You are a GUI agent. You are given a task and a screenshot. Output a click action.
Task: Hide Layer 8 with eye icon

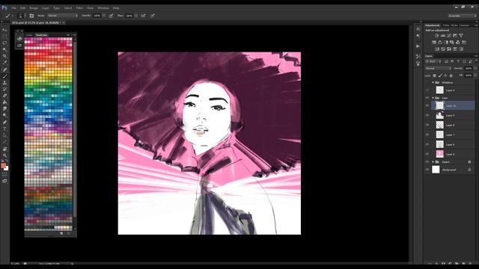[427, 125]
